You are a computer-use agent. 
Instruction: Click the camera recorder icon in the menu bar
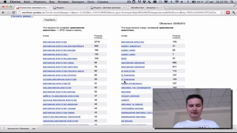129,2
